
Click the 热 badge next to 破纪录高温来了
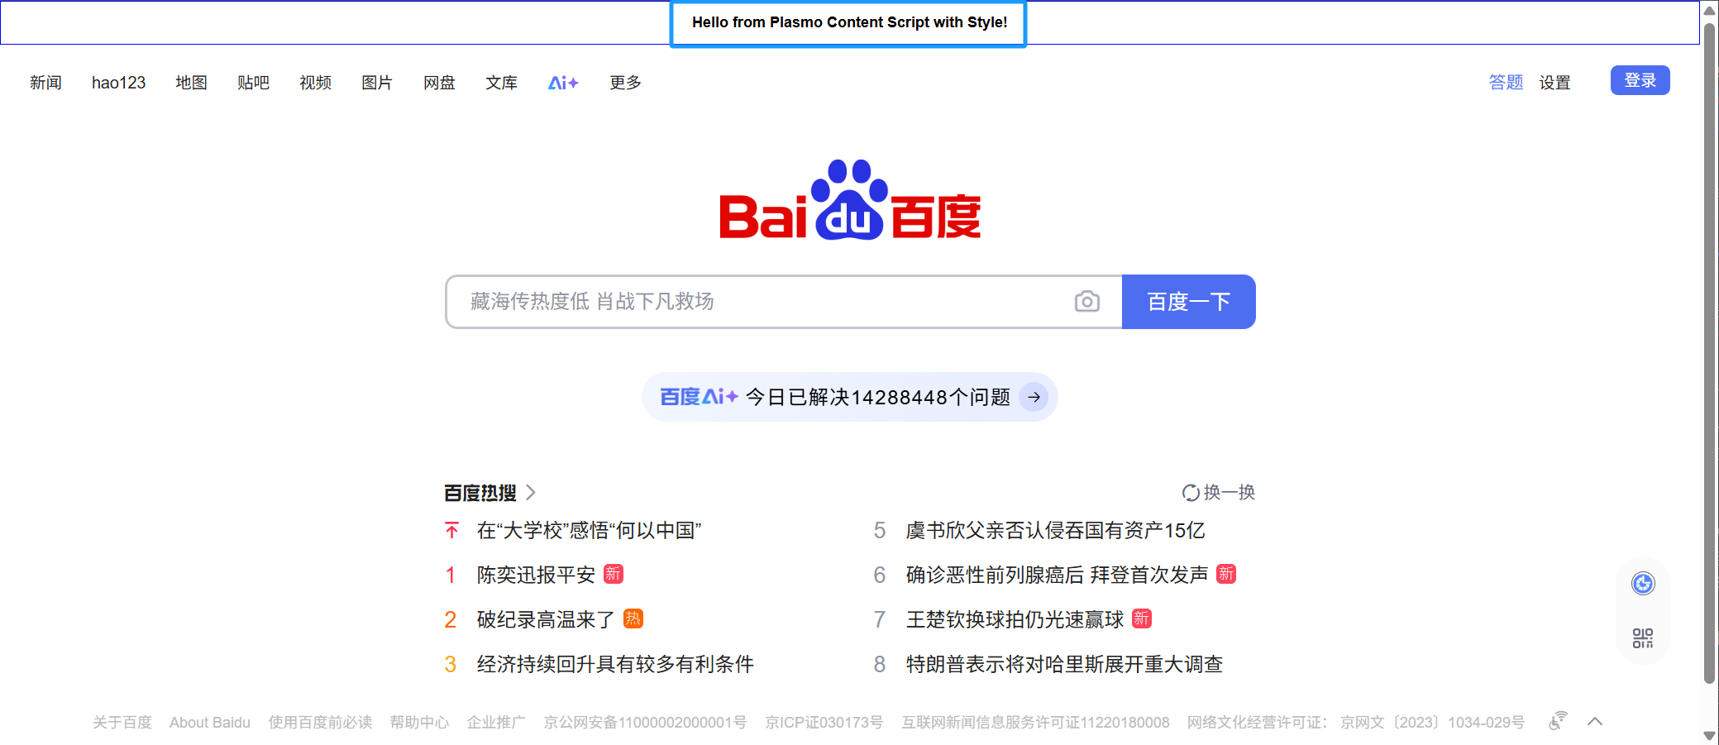tap(633, 618)
